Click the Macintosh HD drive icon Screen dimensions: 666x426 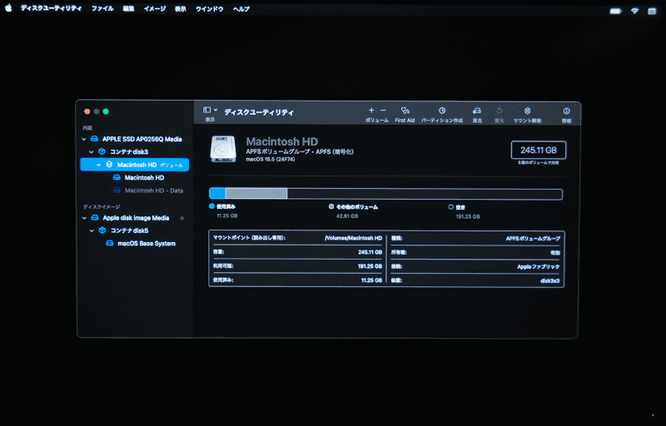(223, 148)
